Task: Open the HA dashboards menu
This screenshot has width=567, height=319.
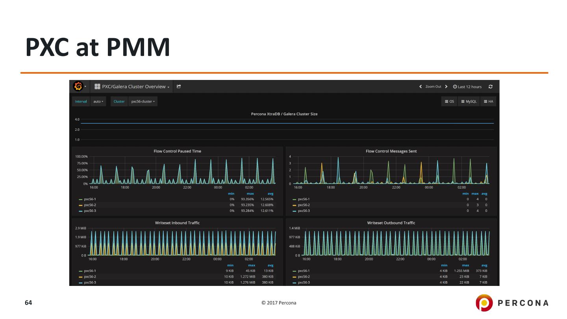Action: pyautogui.click(x=488, y=101)
